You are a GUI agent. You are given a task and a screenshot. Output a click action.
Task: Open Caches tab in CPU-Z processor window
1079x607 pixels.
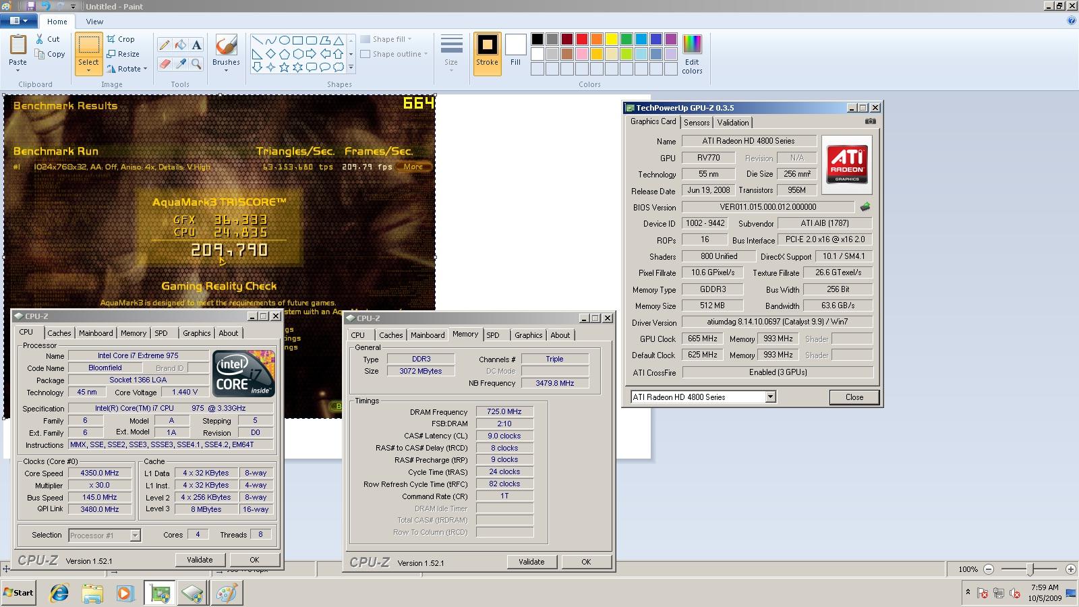(59, 333)
